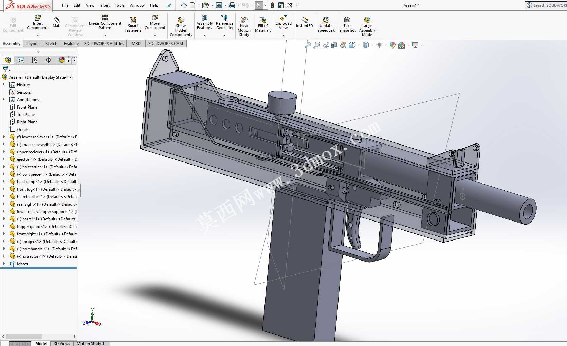This screenshot has height=346, width=567.
Task: Click the Section View icon
Action: click(334, 45)
